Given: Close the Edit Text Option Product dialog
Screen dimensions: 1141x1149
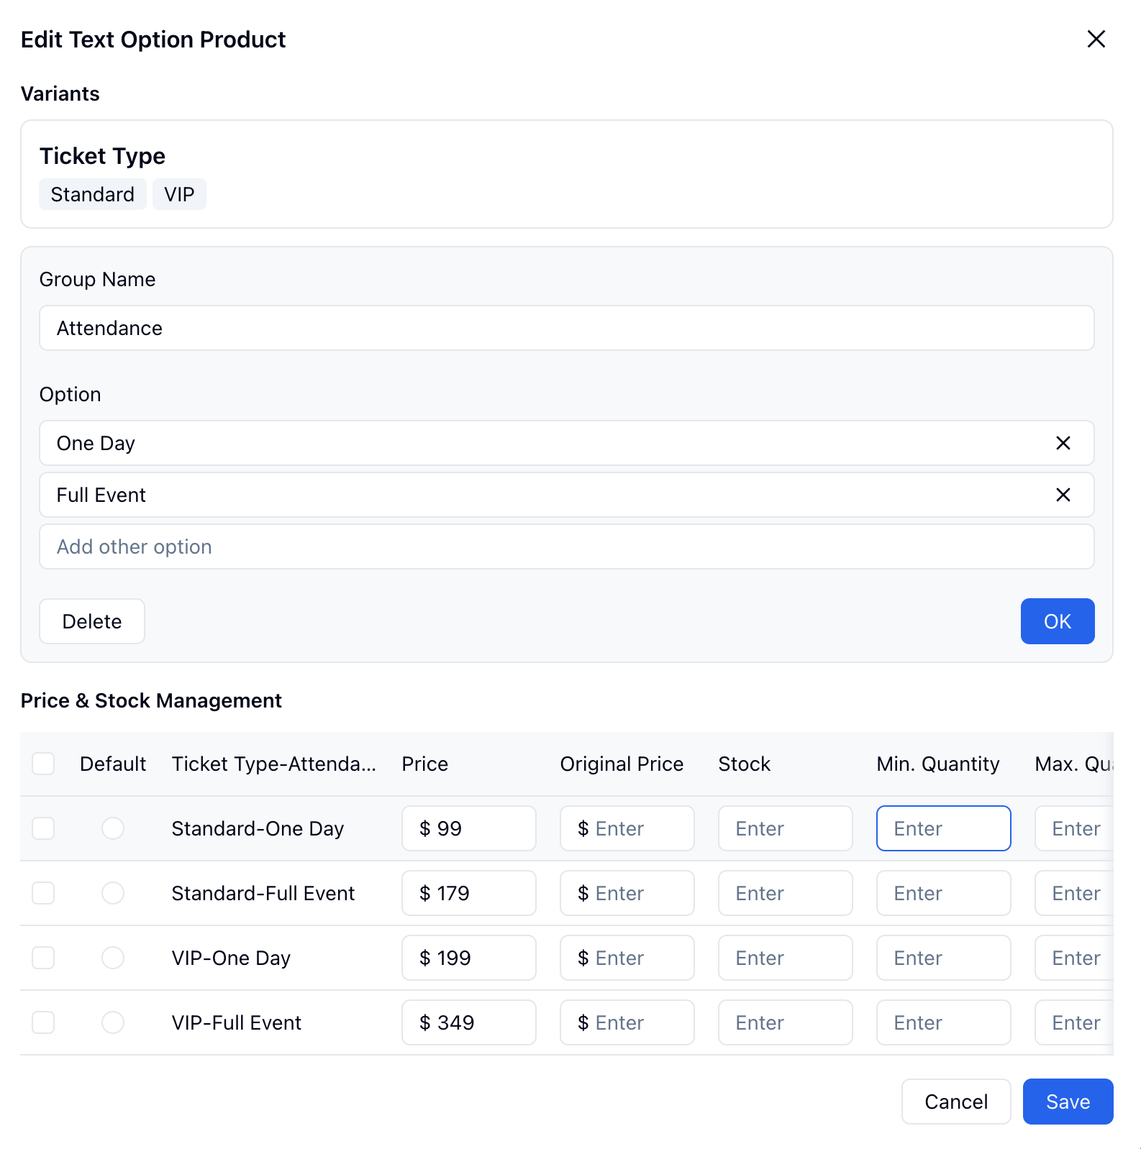Looking at the screenshot, I should [x=1096, y=39].
